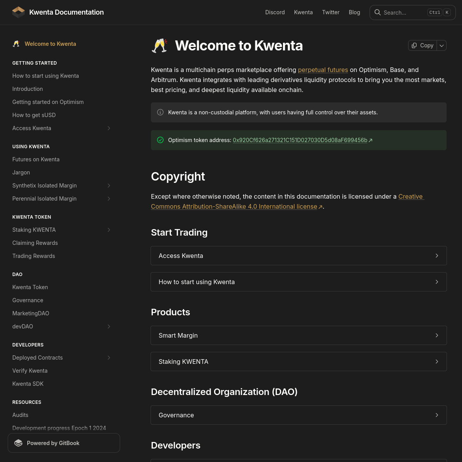The height and width of the screenshot is (462, 462).
Task: Click the green checkmark icon in token hint
Action: (x=161, y=140)
